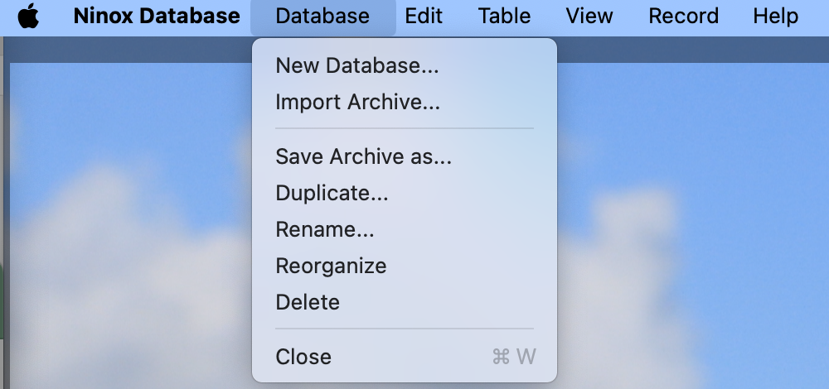Choose Close from the Database menu
The image size is (829, 389).
click(303, 357)
